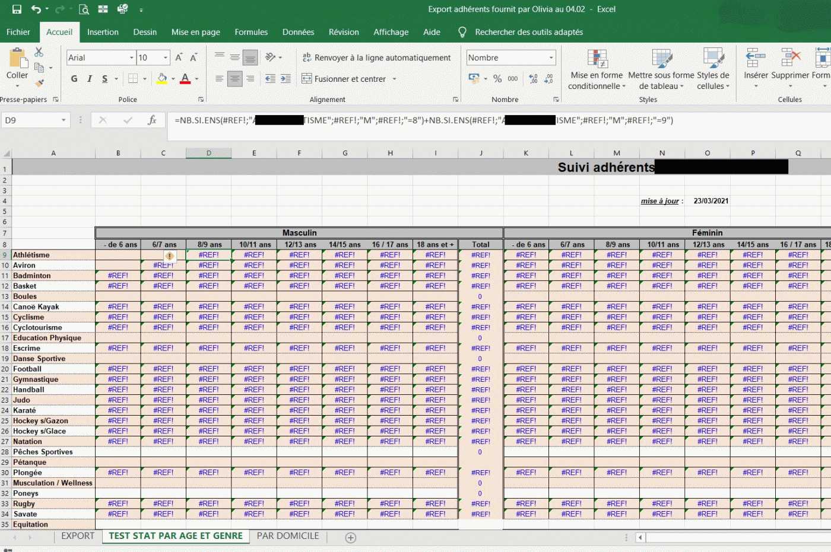The image size is (831, 552).
Task: Click the error warning icon near cell C9
Action: tap(170, 256)
